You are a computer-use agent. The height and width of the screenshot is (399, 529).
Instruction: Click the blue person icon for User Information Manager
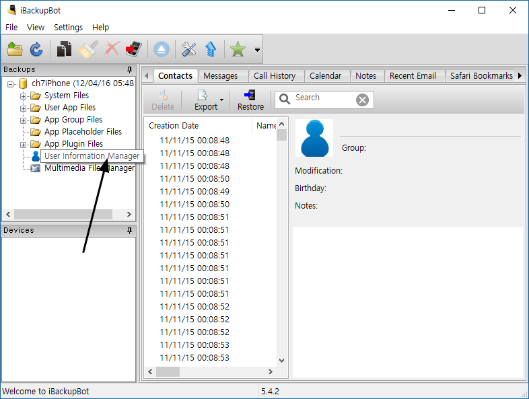(36, 156)
